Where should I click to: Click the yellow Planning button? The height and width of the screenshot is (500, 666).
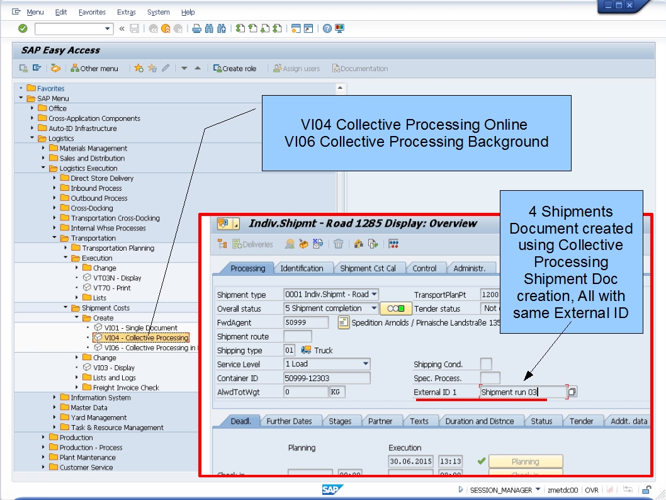tap(526, 462)
